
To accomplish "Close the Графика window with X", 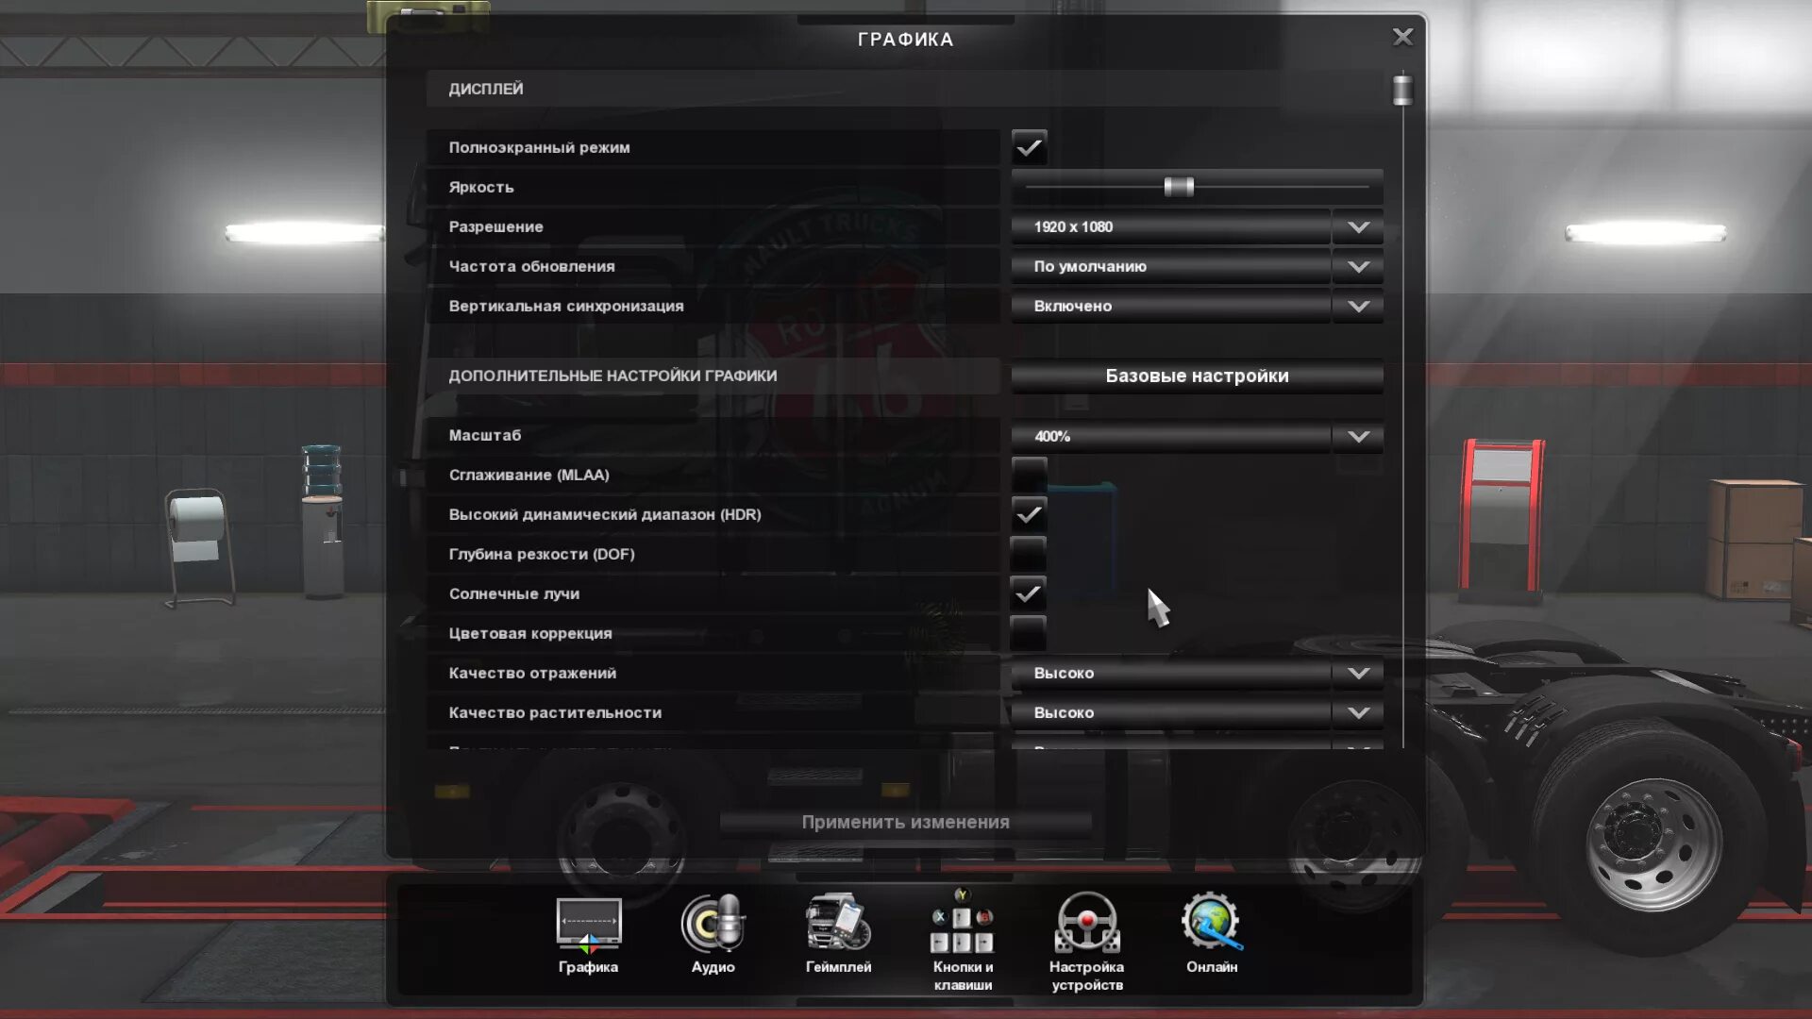I will click(1402, 37).
